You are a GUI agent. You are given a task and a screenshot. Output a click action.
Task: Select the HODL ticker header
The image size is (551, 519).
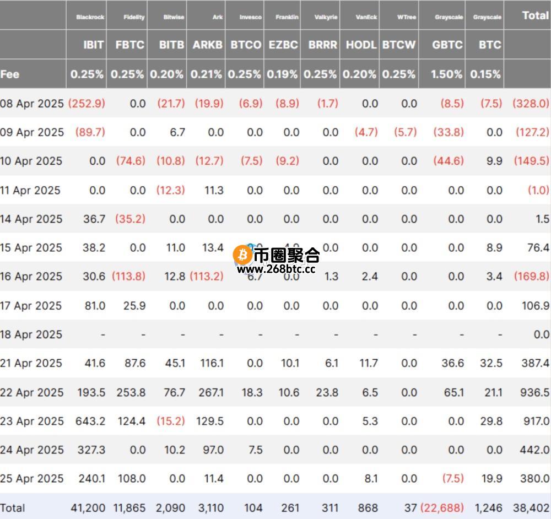pos(361,45)
